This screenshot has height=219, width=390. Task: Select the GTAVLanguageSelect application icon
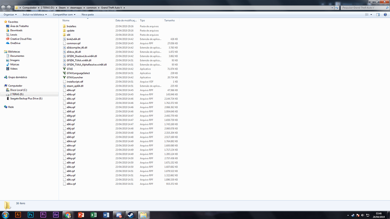click(x=64, y=73)
